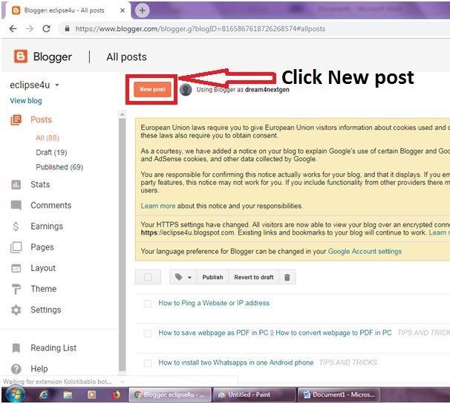Switch to Document1 - Microsoft Word taskbar window

click(x=339, y=395)
